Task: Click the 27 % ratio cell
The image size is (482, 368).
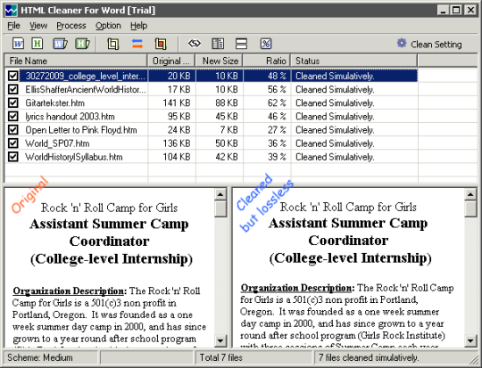Action: 277,130
